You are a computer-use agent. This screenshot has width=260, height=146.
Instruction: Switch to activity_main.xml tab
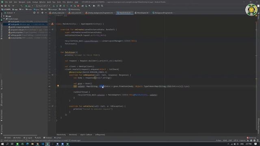click(x=57, y=13)
